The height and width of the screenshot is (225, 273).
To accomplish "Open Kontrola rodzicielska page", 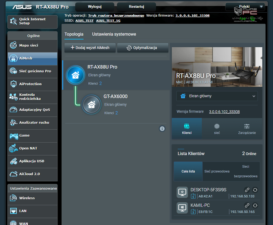I will point(32,97).
